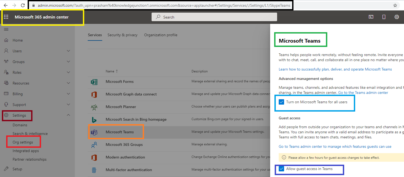This screenshot has width=404, height=177.
Task: Select the Microsoft Graph data connect name
Action: pyautogui.click(x=131, y=94)
